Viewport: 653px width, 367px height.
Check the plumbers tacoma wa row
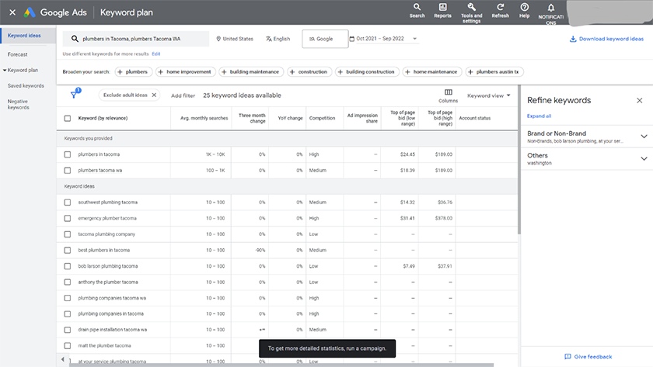point(68,171)
